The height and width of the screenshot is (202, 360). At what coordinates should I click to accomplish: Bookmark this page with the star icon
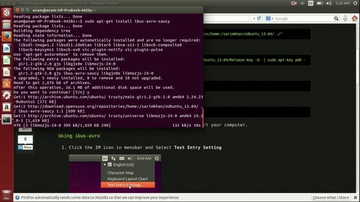[x=249, y=19]
